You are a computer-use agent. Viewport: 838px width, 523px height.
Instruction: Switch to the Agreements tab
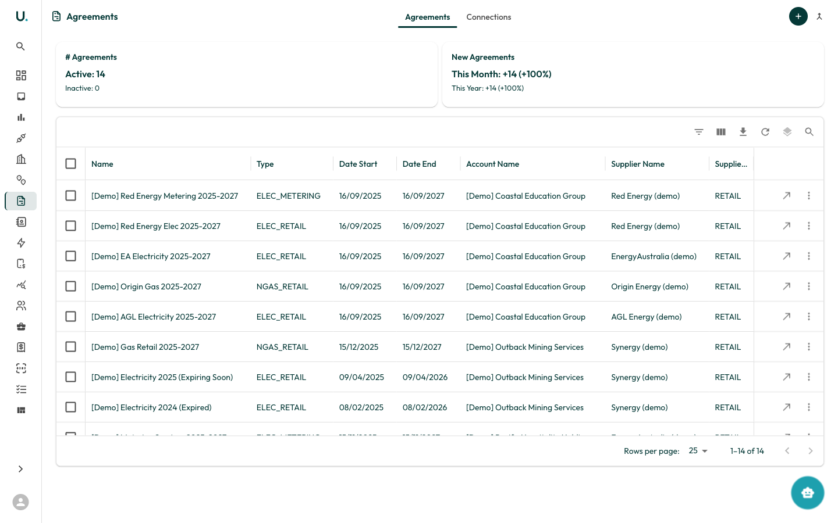(x=428, y=17)
